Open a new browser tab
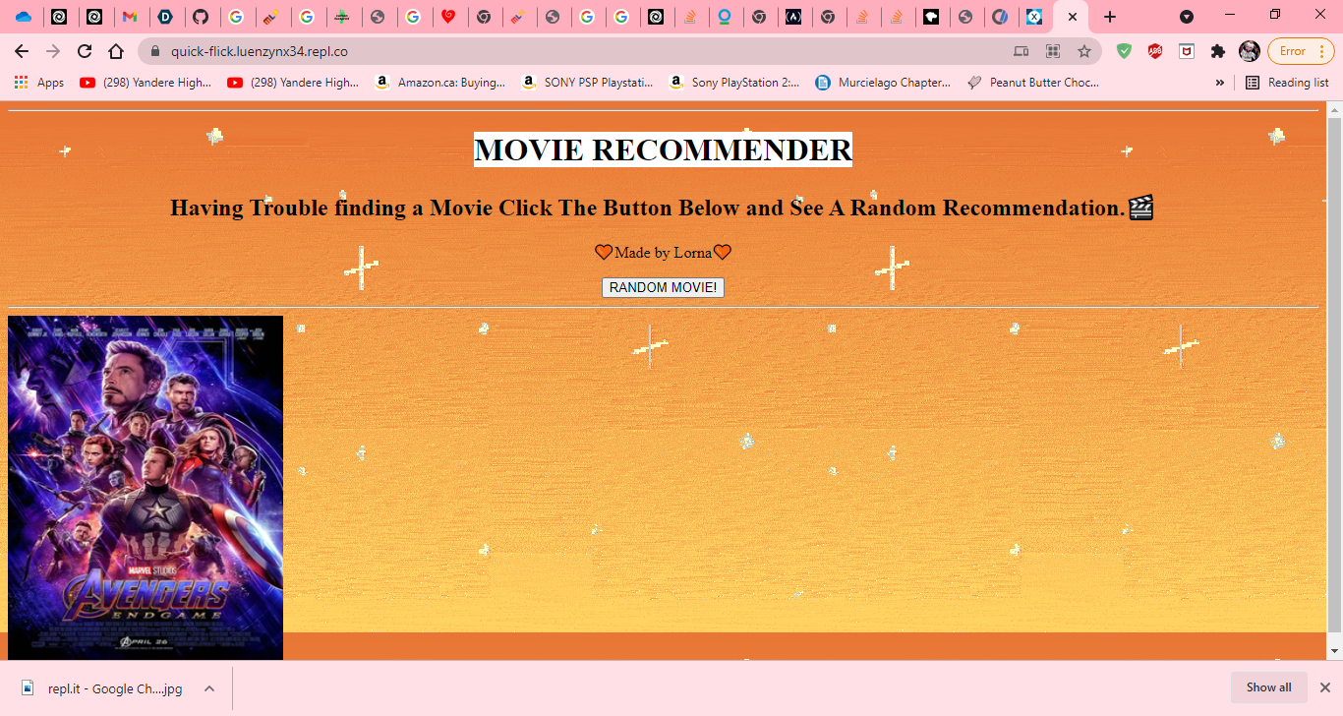 (x=1110, y=17)
